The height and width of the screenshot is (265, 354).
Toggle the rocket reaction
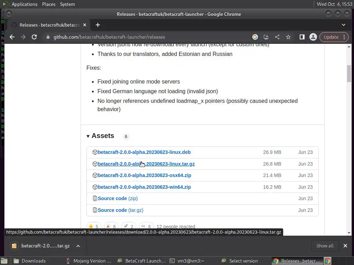pos(129,226)
